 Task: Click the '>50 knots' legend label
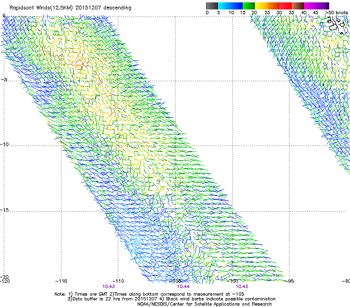click(336, 13)
